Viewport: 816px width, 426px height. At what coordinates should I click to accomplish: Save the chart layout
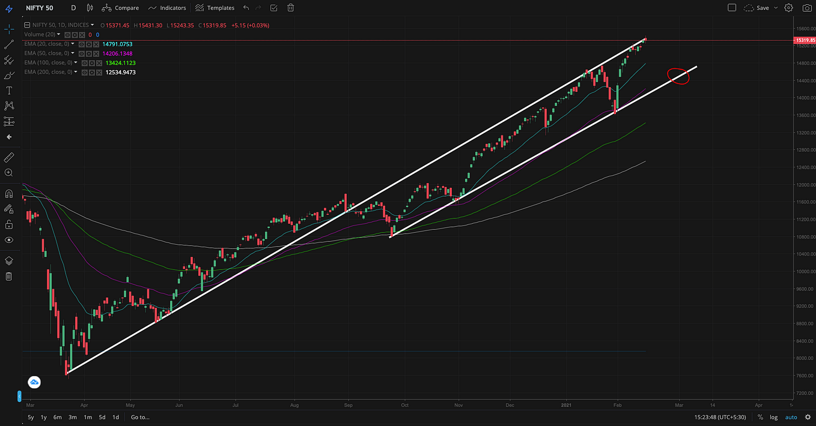pos(757,8)
